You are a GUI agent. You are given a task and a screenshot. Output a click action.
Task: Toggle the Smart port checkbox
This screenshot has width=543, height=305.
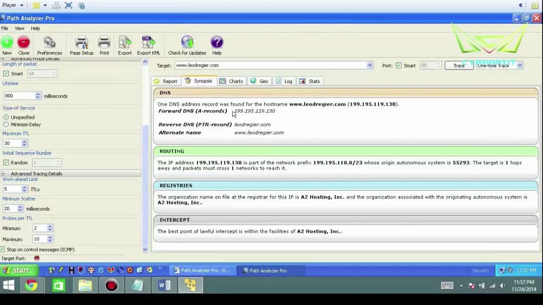[398, 66]
